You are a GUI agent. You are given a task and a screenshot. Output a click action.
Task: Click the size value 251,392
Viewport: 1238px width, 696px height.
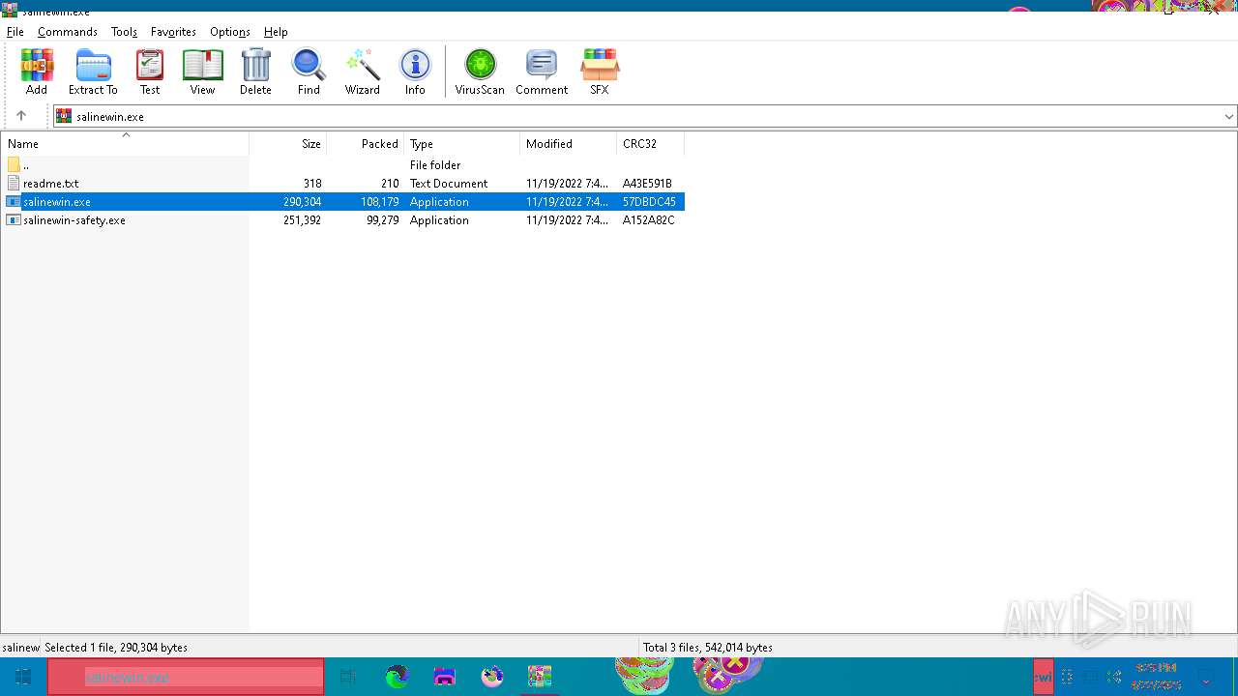click(303, 220)
